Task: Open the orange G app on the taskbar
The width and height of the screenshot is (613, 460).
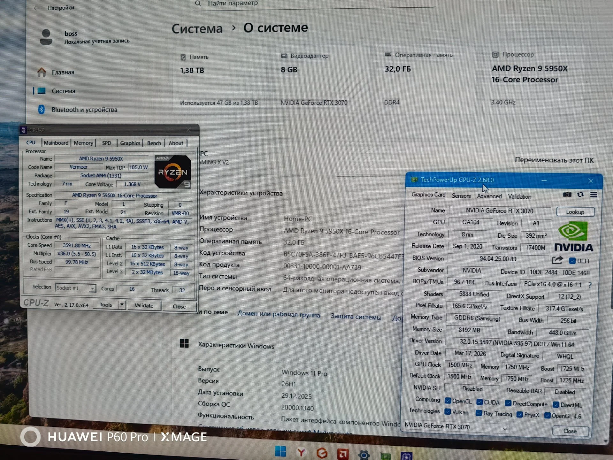Action: [322, 453]
